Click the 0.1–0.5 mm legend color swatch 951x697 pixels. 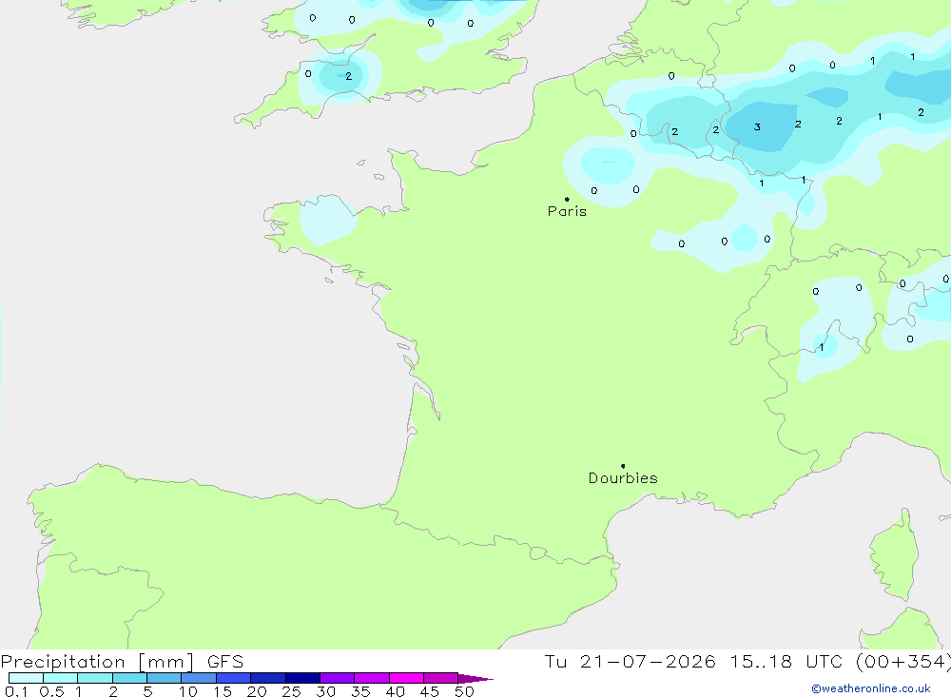tap(26, 678)
